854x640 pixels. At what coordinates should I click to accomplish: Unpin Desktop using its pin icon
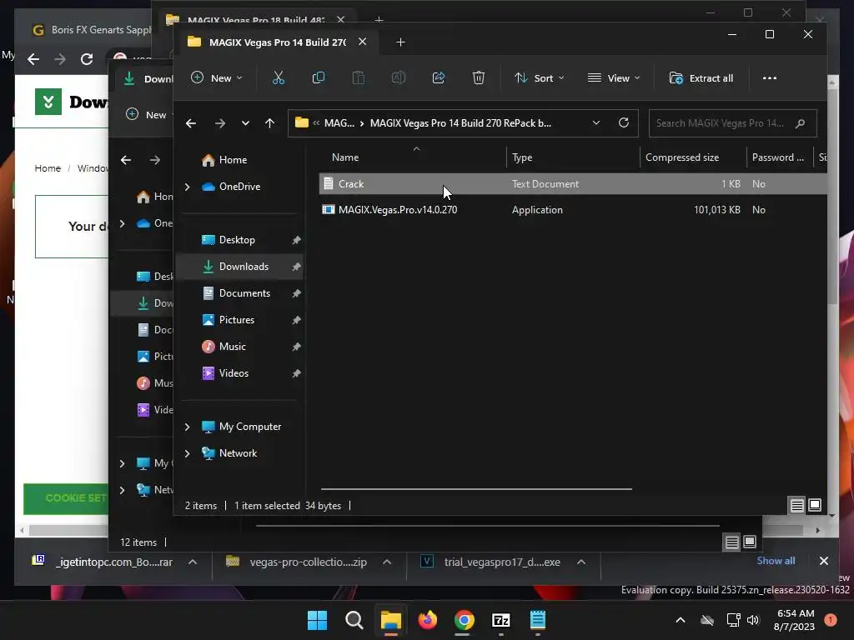[296, 240]
